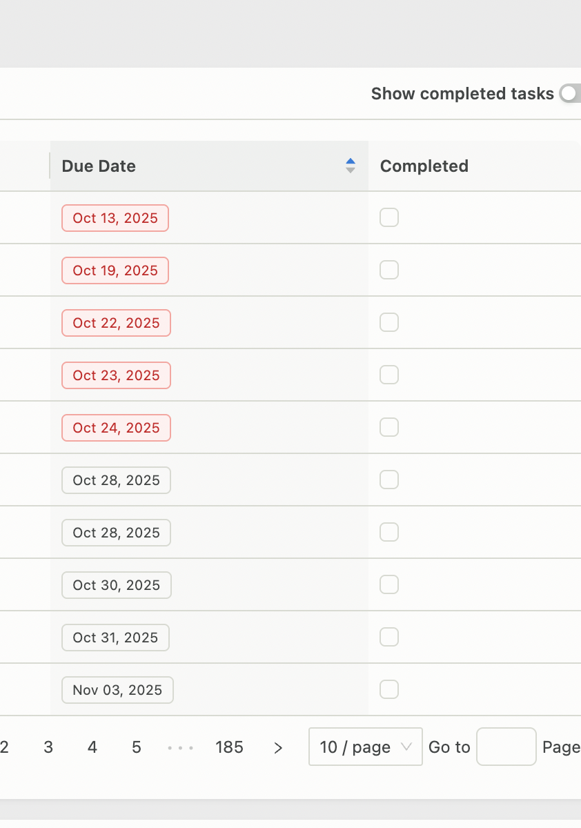Image resolution: width=581 pixels, height=828 pixels.
Task: Tick the checkbox for Nov 03, 2025
Action: (389, 690)
